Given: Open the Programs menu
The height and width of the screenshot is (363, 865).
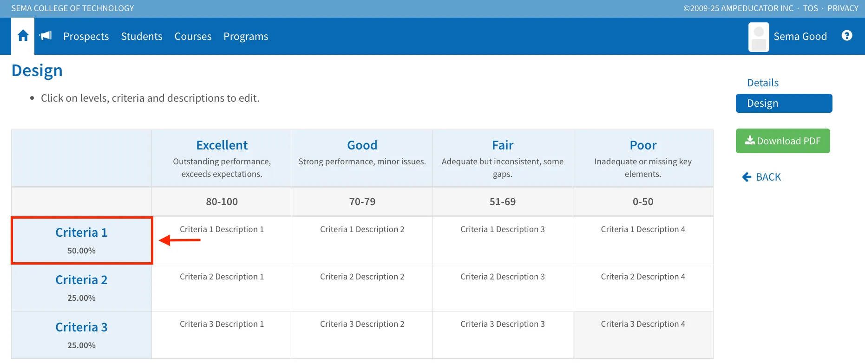Looking at the screenshot, I should point(246,36).
